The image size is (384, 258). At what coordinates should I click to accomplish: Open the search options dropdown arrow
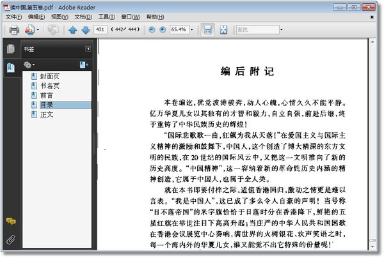tap(282, 29)
